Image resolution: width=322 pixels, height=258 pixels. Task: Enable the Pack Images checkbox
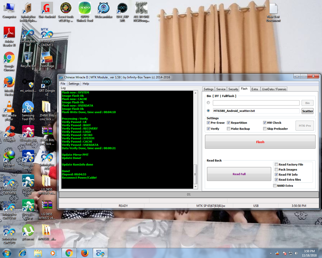286,170
